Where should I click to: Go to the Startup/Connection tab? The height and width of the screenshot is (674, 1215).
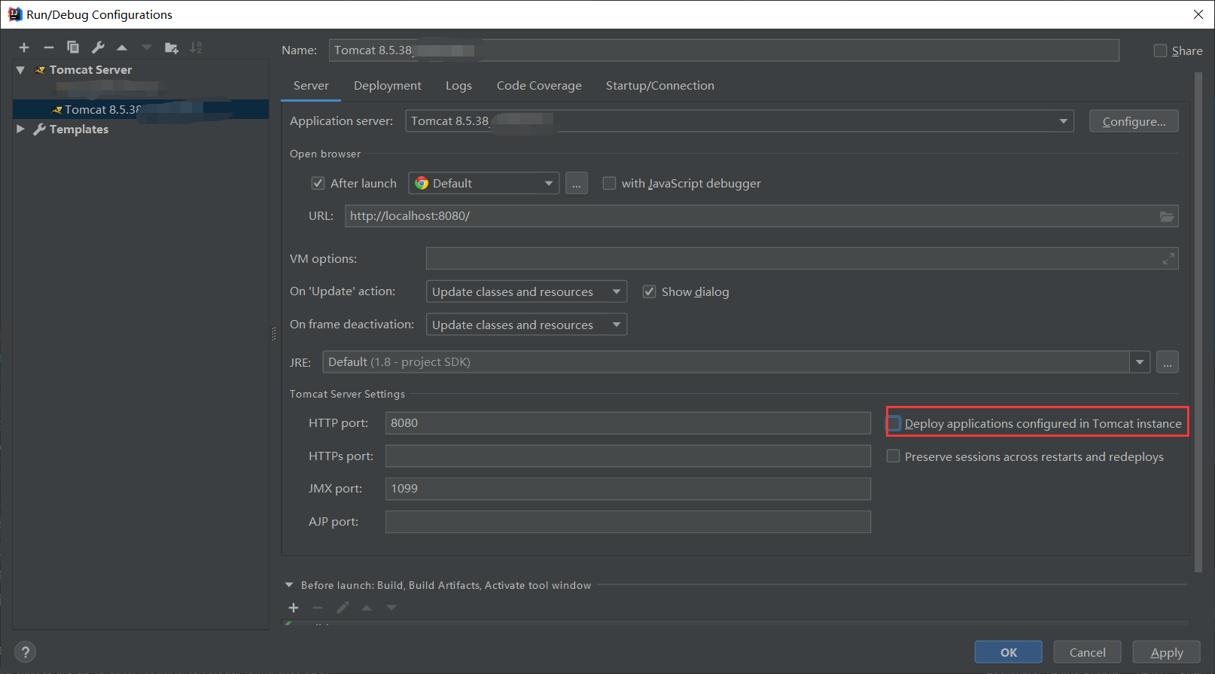(660, 86)
